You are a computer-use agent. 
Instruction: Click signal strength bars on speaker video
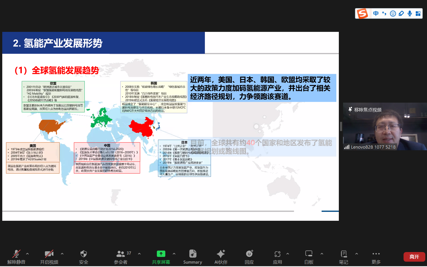point(347,147)
